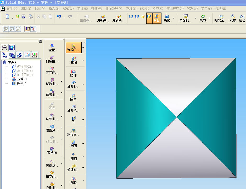Click the 缩放 zoom tool
Image resolution: width=246 pixels, height=189 pixels.
tap(233, 18)
